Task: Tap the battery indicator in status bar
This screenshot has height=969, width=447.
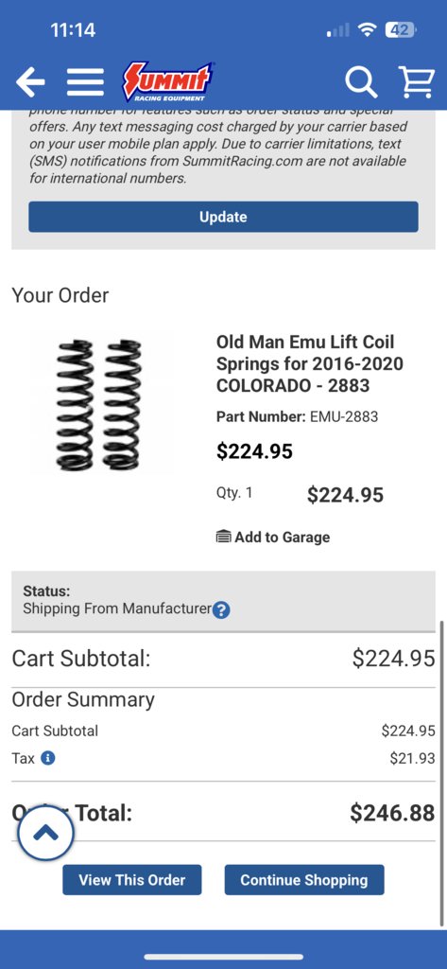Action: [401, 29]
